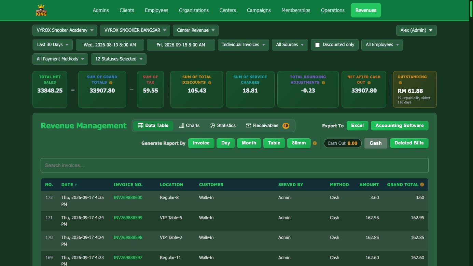Generate report by Month
The width and height of the screenshot is (473, 266).
pyautogui.click(x=249, y=143)
